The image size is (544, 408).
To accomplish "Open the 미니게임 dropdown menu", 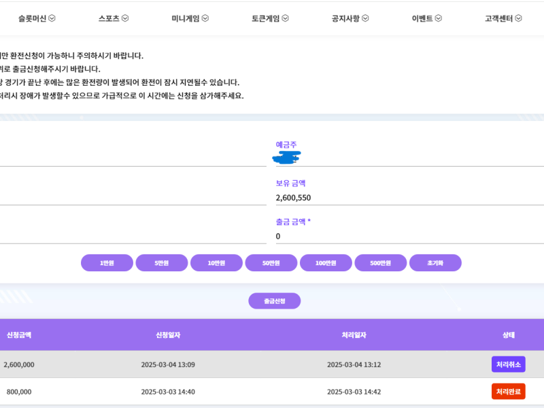I will [x=205, y=18].
